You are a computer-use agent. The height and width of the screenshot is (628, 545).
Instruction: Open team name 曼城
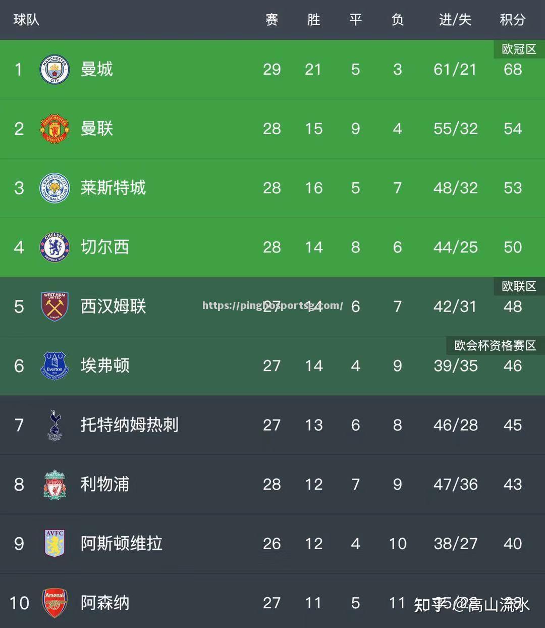click(97, 69)
